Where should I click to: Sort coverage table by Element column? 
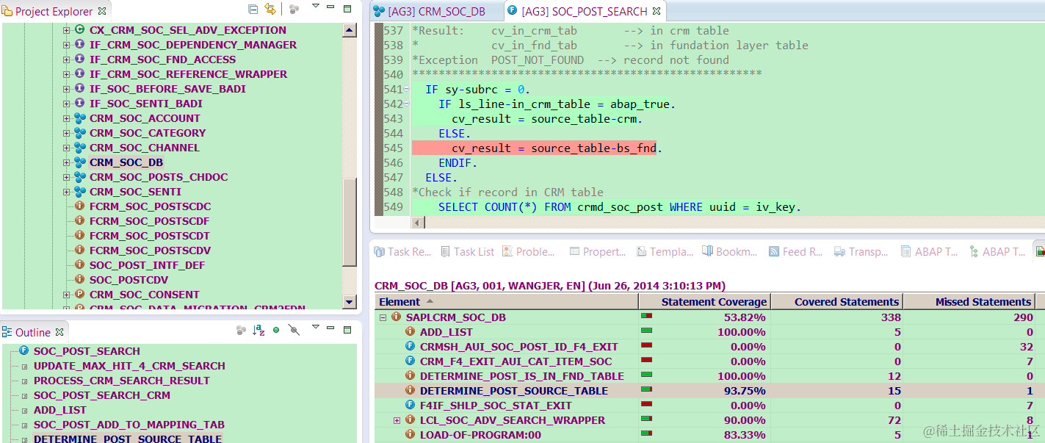(507, 301)
